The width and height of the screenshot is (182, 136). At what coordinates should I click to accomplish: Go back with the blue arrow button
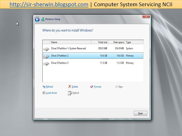(x=37, y=20)
